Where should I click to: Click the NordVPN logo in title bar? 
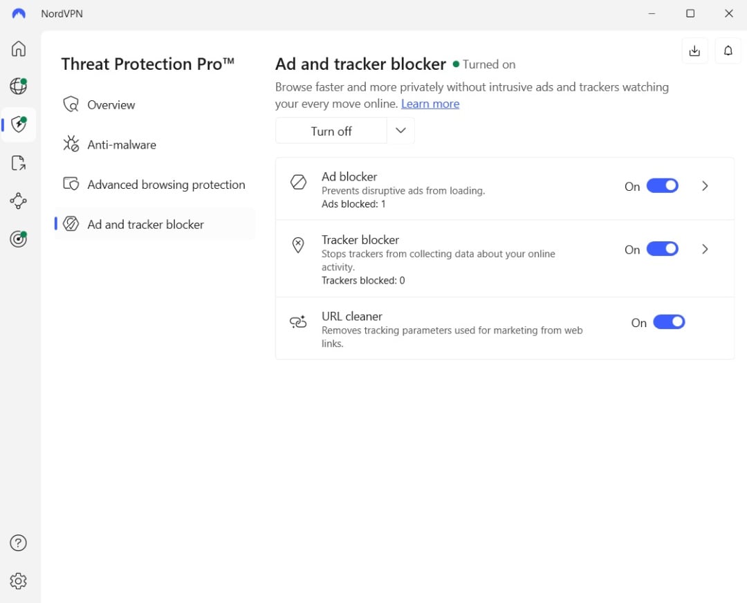coord(19,13)
